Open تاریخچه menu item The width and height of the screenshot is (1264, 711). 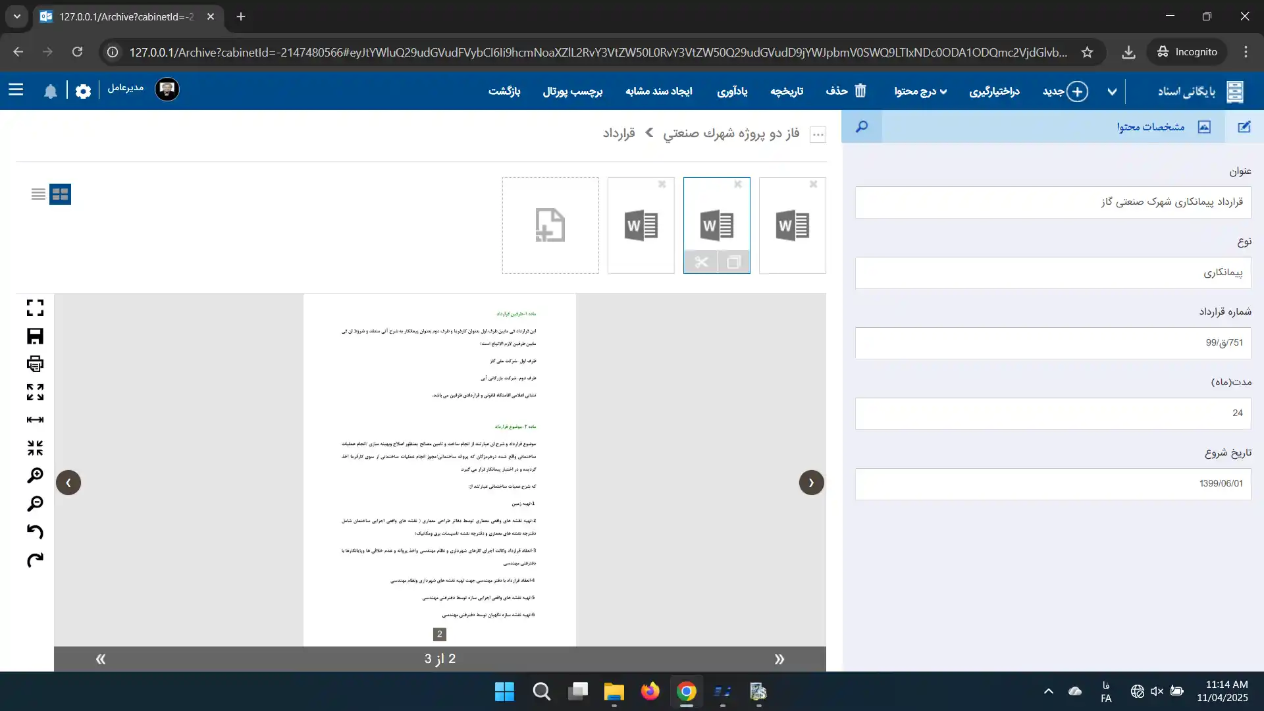click(787, 92)
